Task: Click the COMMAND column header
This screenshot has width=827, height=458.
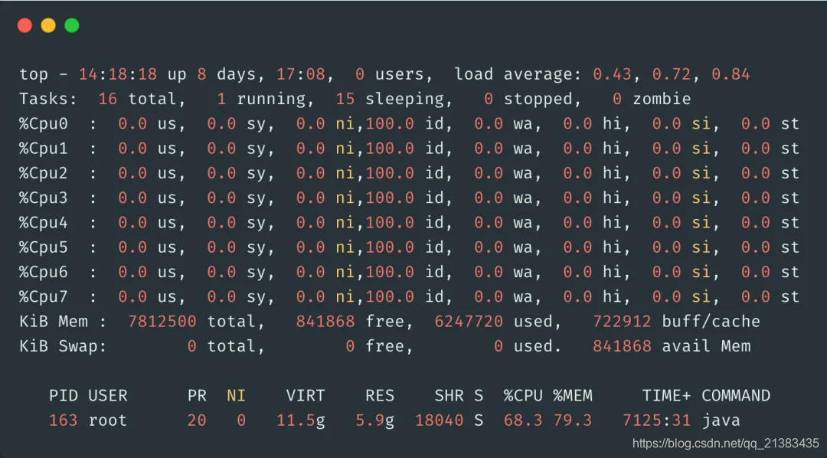Action: click(736, 396)
